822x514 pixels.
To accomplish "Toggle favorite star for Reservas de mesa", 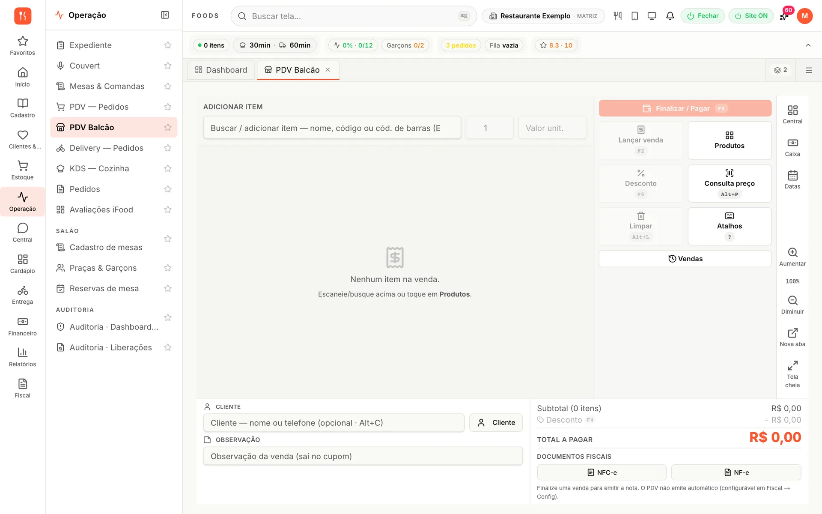I will [168, 288].
